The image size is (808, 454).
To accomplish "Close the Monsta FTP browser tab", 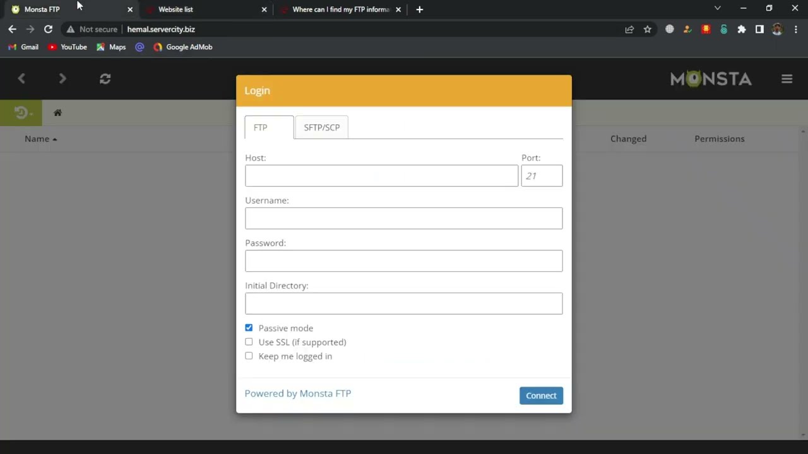I will 130,9.
